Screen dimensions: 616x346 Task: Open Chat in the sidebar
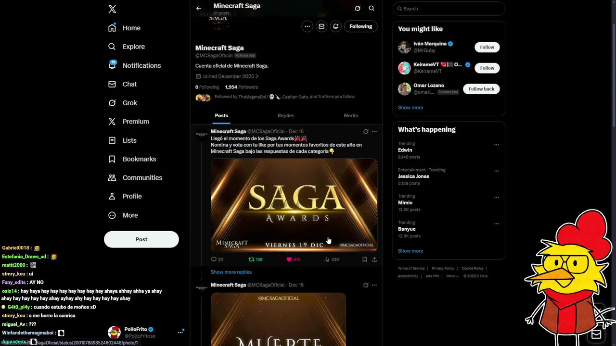point(123,84)
